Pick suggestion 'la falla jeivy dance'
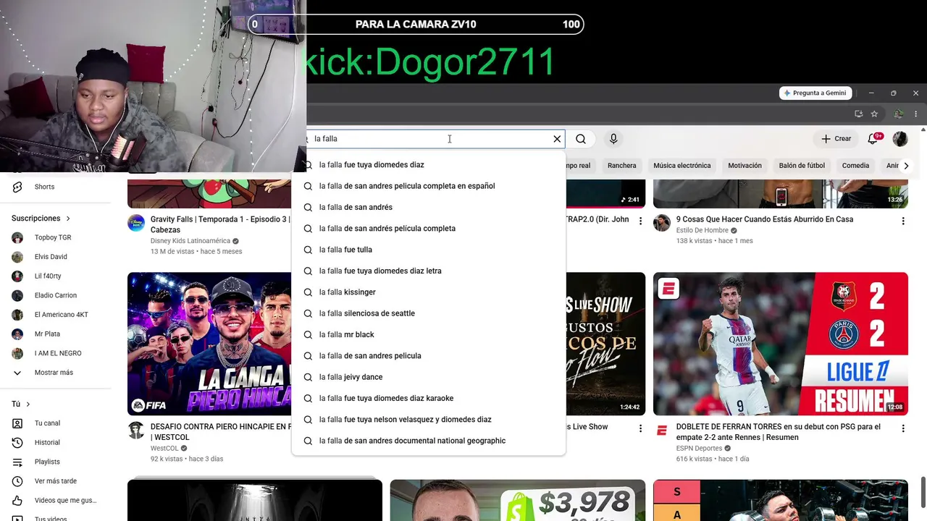 [428, 377]
